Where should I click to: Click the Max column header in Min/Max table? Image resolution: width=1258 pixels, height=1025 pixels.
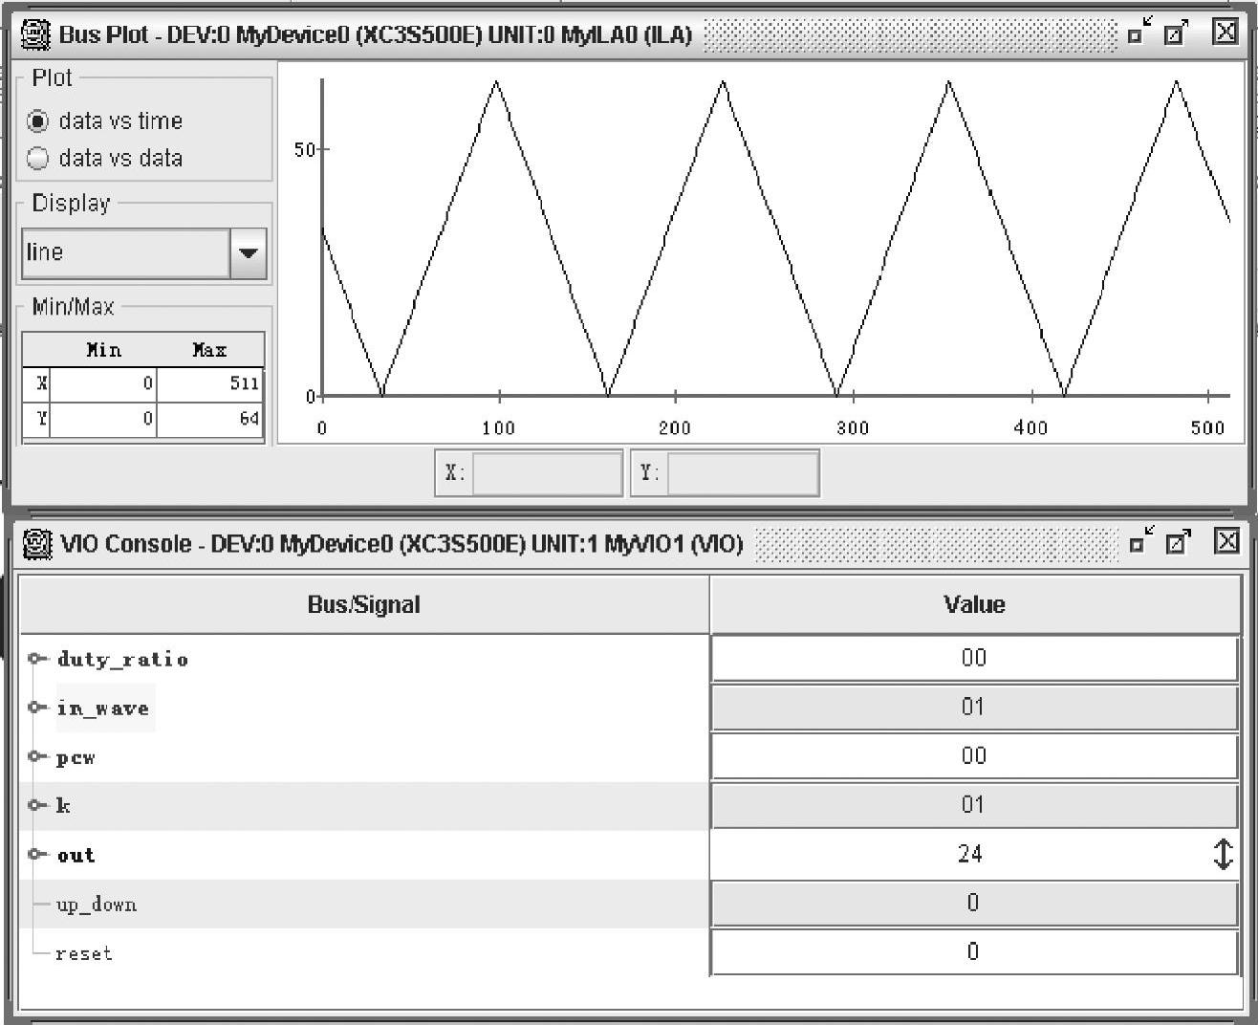(210, 350)
